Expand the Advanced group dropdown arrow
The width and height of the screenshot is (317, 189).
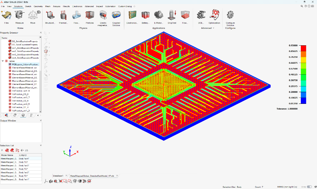click(x=213, y=28)
